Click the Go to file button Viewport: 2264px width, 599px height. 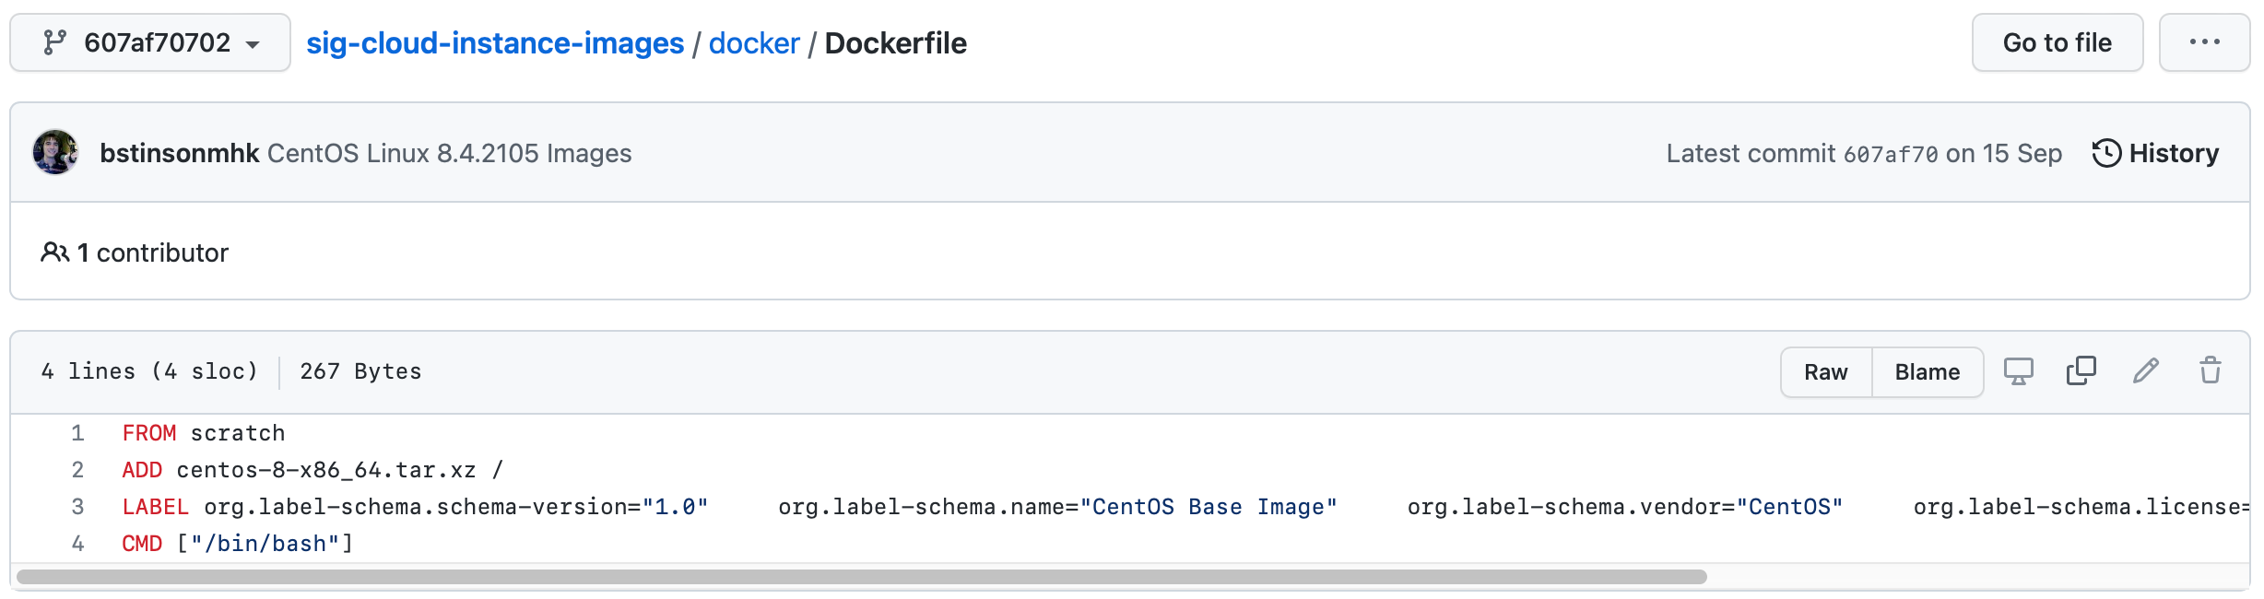(2058, 42)
